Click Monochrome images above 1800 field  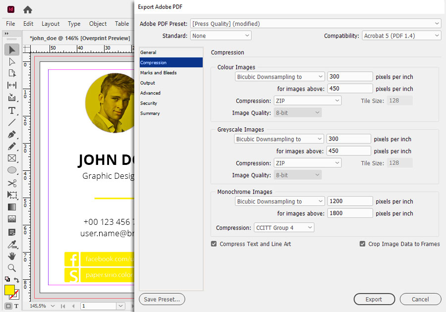coord(350,213)
